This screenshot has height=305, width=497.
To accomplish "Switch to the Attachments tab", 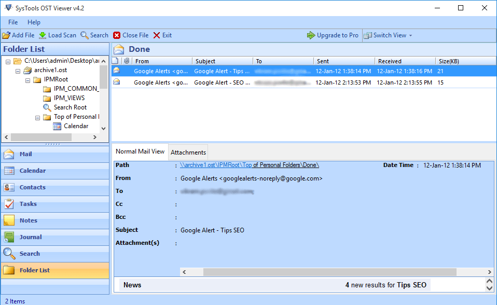I will [x=188, y=152].
